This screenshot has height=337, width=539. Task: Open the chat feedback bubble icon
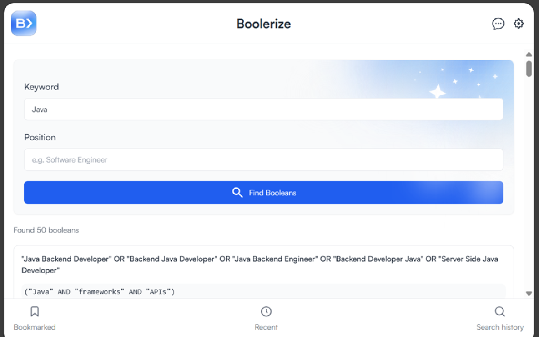tap(498, 24)
